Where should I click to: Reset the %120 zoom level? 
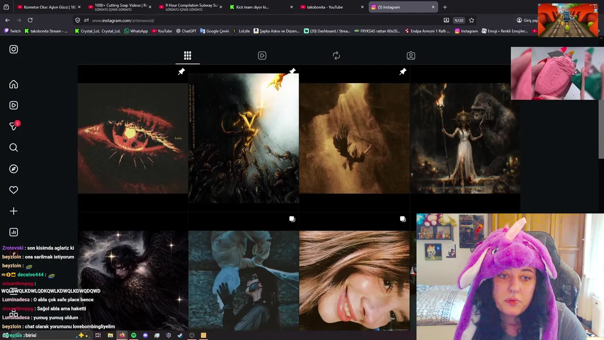[x=459, y=20]
